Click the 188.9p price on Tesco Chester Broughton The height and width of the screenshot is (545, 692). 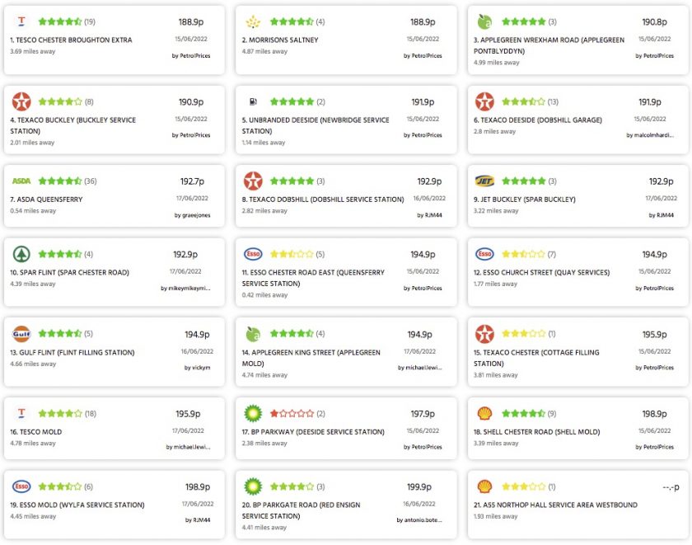click(x=191, y=21)
